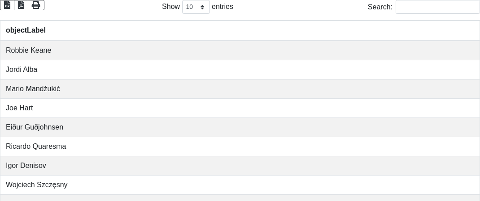Image resolution: width=480 pixels, height=201 pixels.
Task: Click the partially visible row below Wojciech Szczęsny
Action: 240,198
